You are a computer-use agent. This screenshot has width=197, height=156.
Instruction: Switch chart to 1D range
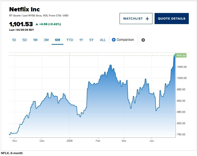coord(14,40)
